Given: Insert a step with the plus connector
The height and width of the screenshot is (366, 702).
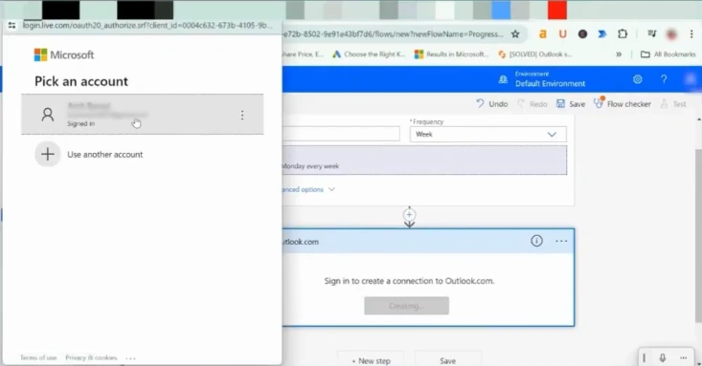Looking at the screenshot, I should click(409, 214).
